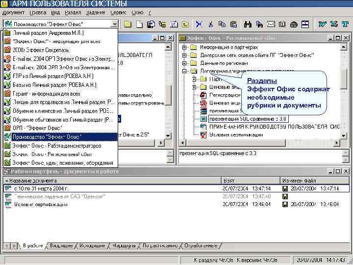Go up one level with the folder-arrow icon

[x=185, y=24]
